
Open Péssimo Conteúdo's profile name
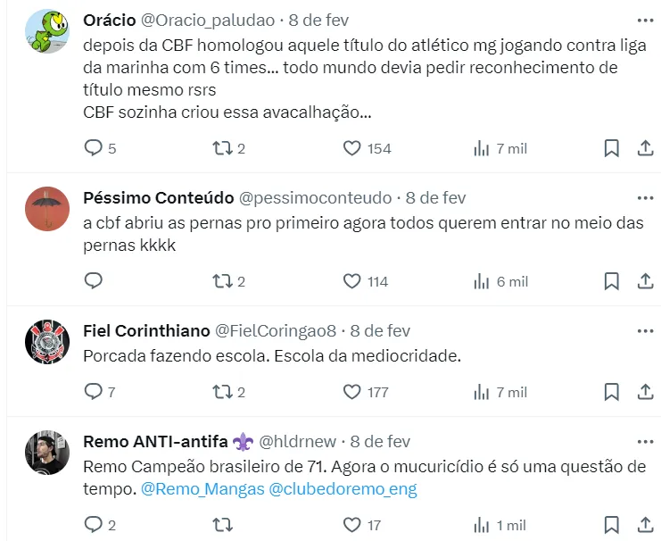click(x=158, y=197)
